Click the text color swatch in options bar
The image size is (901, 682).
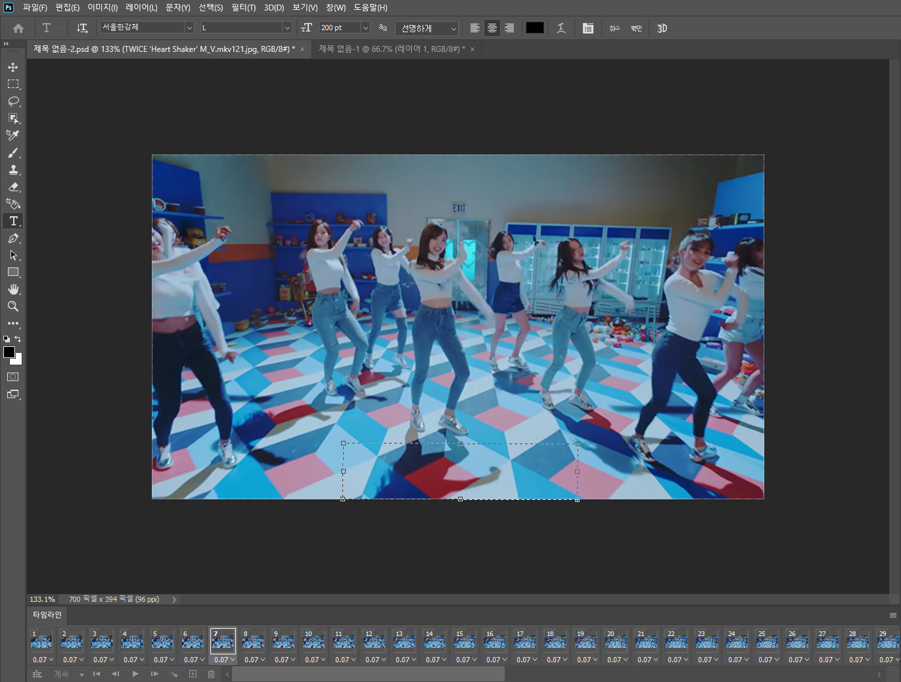click(x=535, y=28)
